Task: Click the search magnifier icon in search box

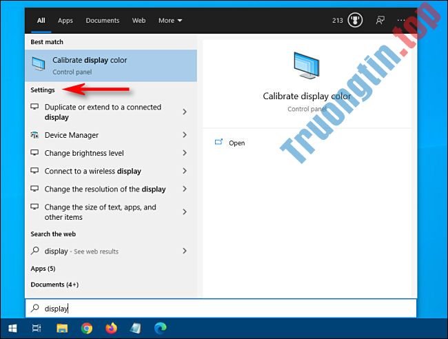Action: (35, 308)
